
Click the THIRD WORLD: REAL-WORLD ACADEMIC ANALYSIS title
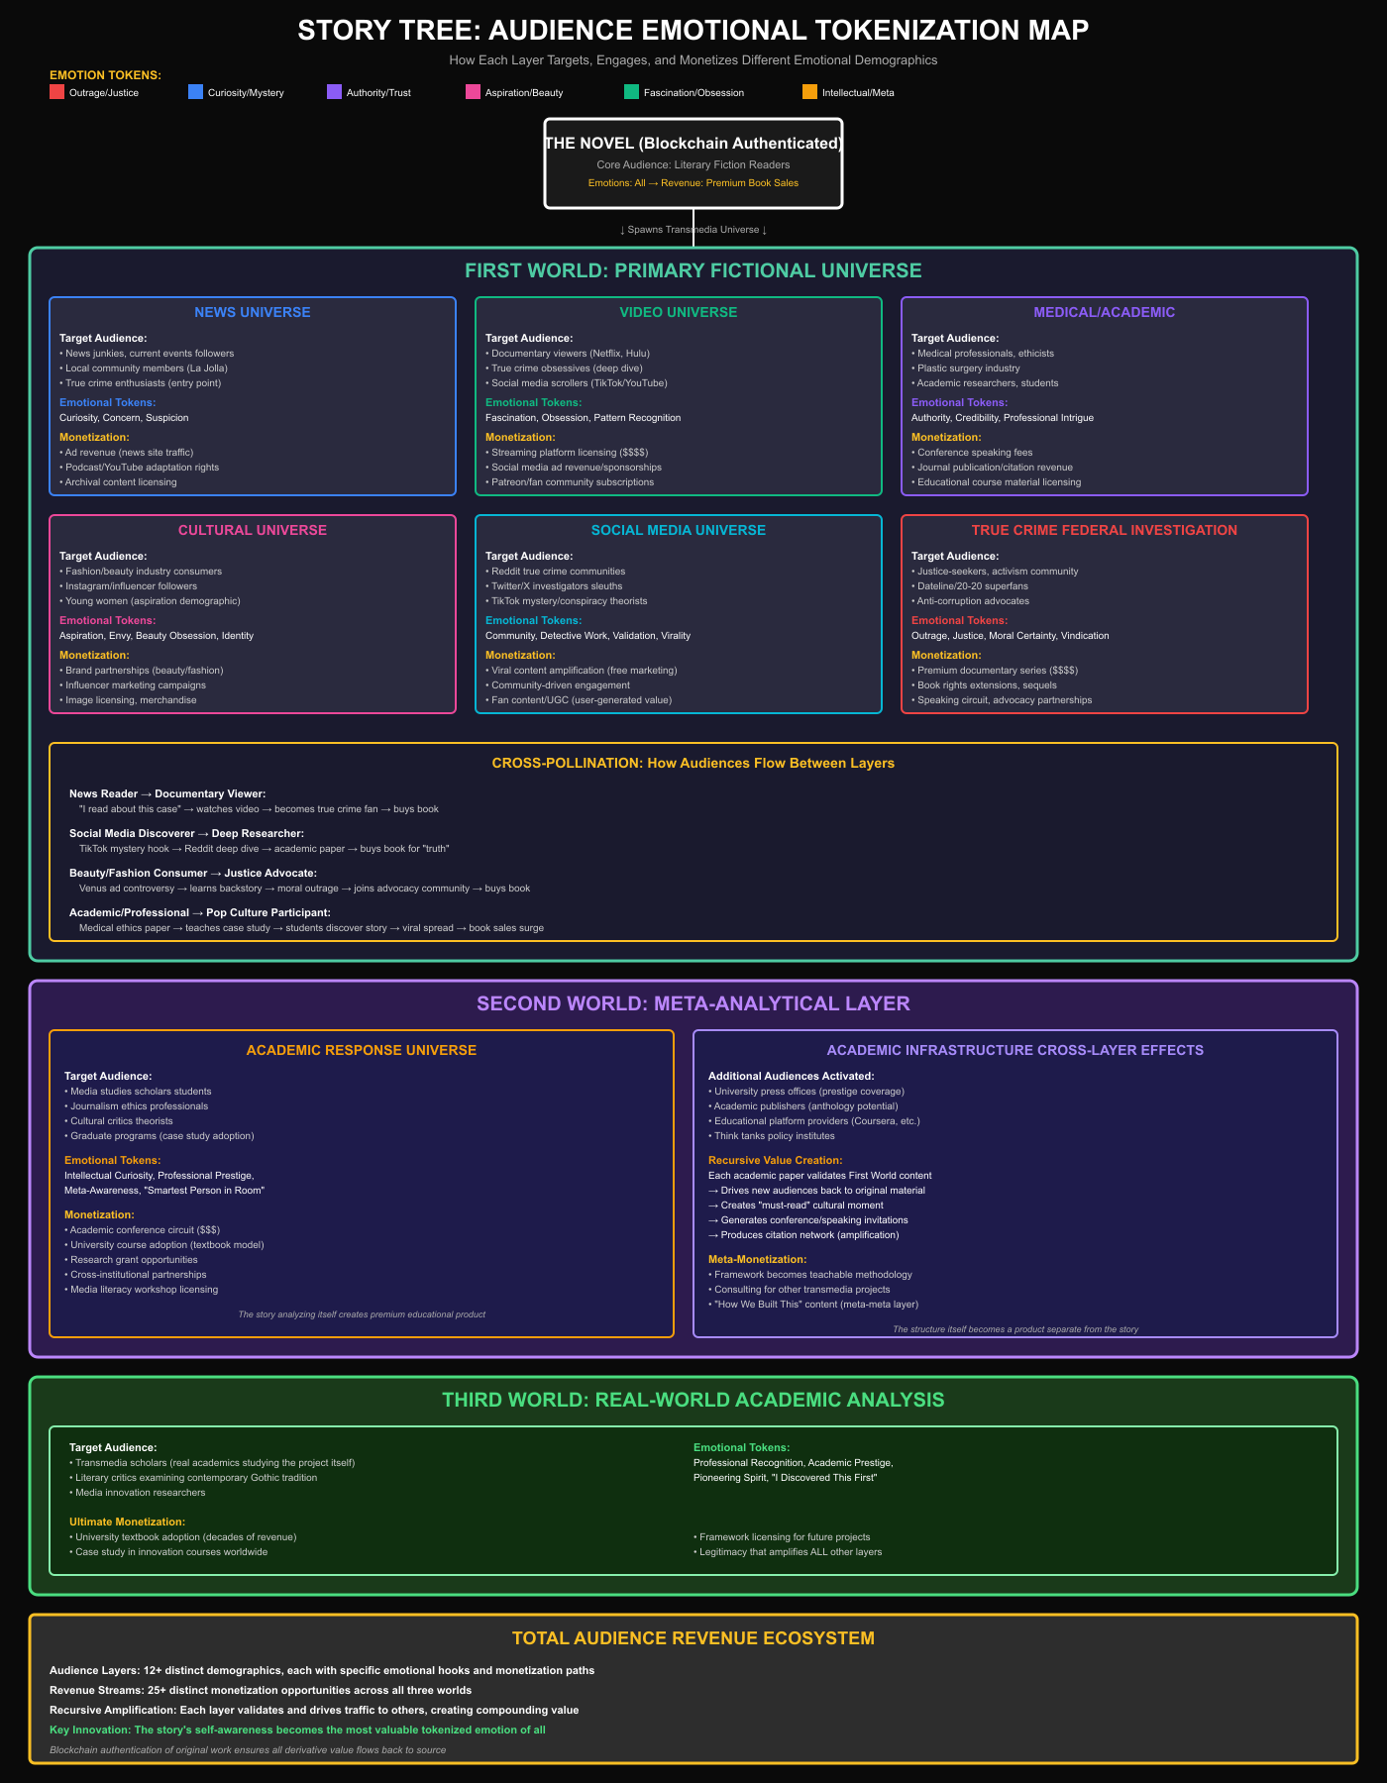pos(693,1400)
